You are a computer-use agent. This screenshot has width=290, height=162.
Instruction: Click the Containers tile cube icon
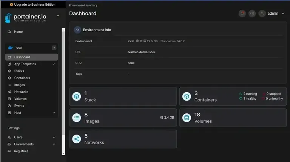click(x=187, y=96)
